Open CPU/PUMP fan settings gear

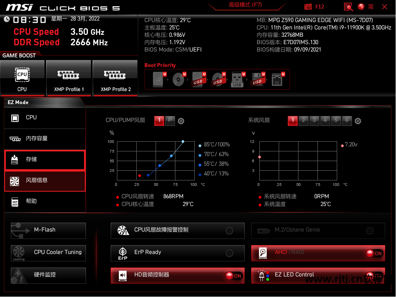pos(181,121)
